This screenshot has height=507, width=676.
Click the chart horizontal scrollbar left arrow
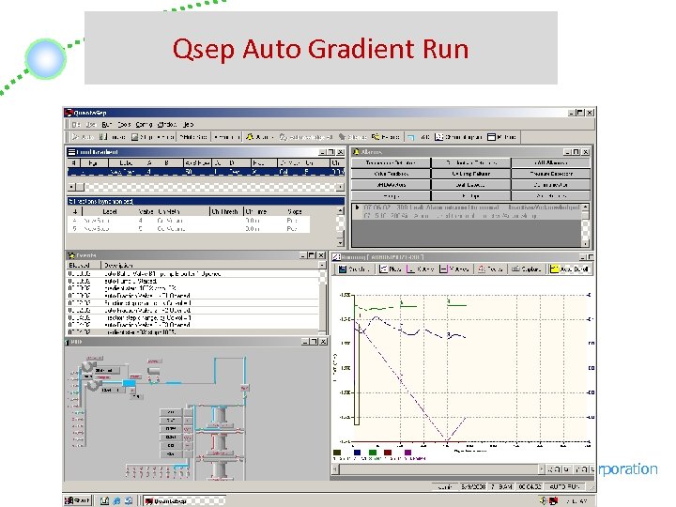(335, 469)
